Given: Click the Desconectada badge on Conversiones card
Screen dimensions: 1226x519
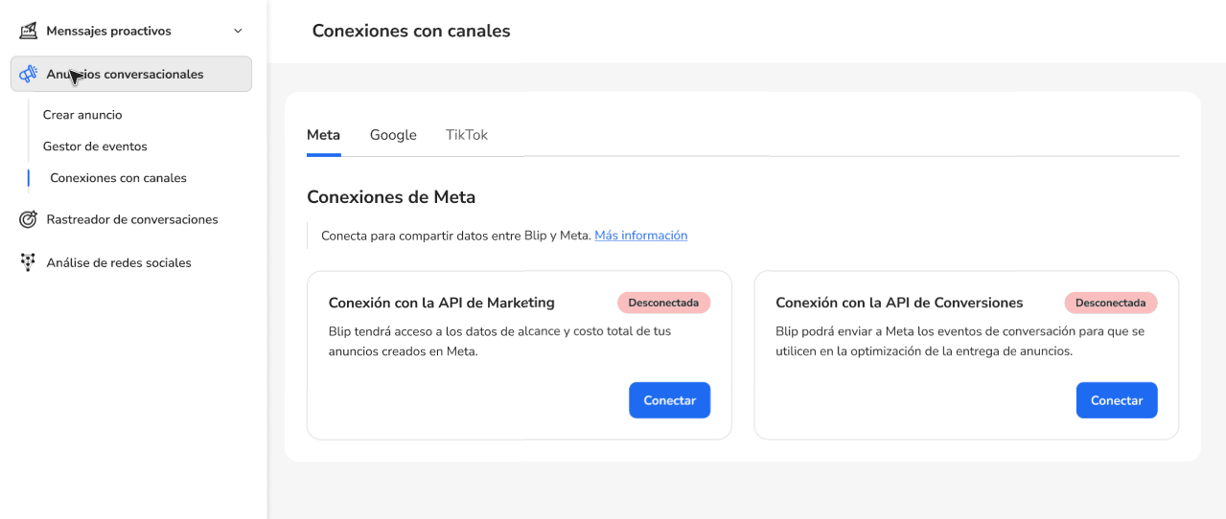Looking at the screenshot, I should pos(1110,303).
